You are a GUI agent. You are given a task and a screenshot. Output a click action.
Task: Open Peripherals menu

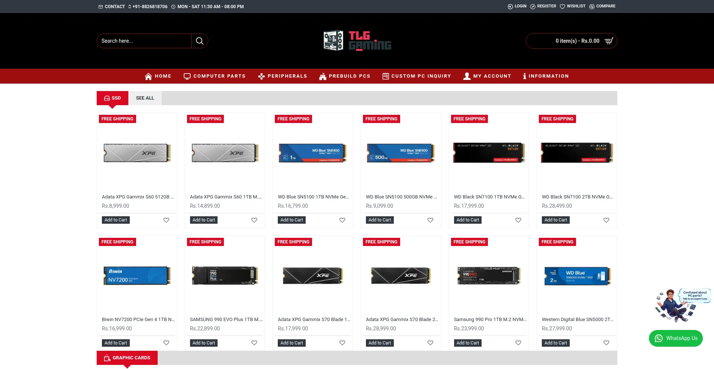(283, 76)
